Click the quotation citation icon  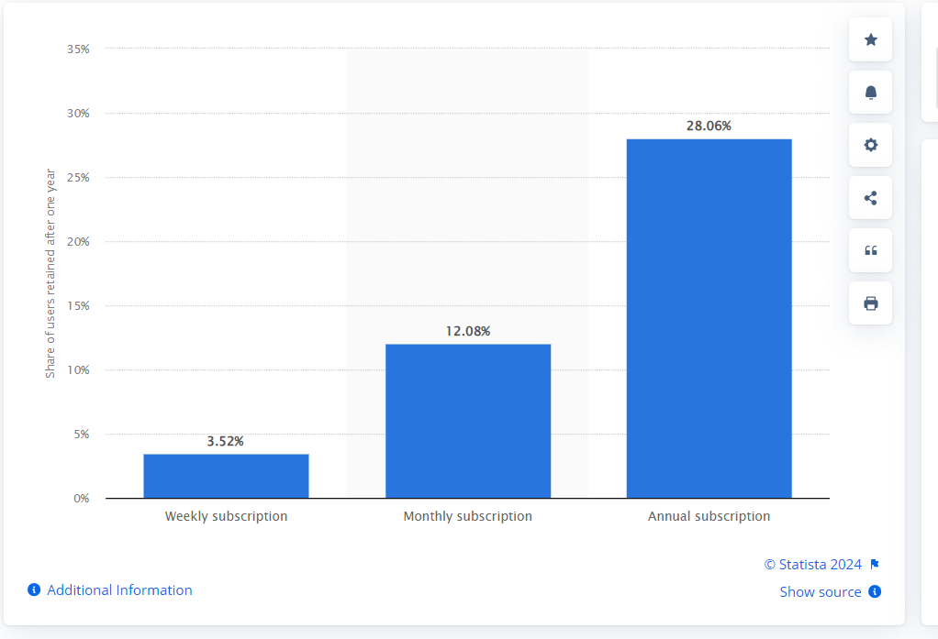870,250
